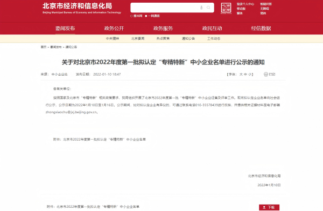Click the microphone voice search icon
Screen dimensions: 323x211
tap(201, 8)
